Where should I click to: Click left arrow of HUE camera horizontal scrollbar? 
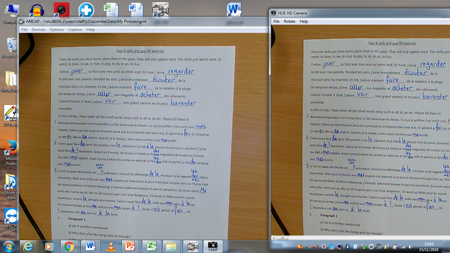point(274,238)
